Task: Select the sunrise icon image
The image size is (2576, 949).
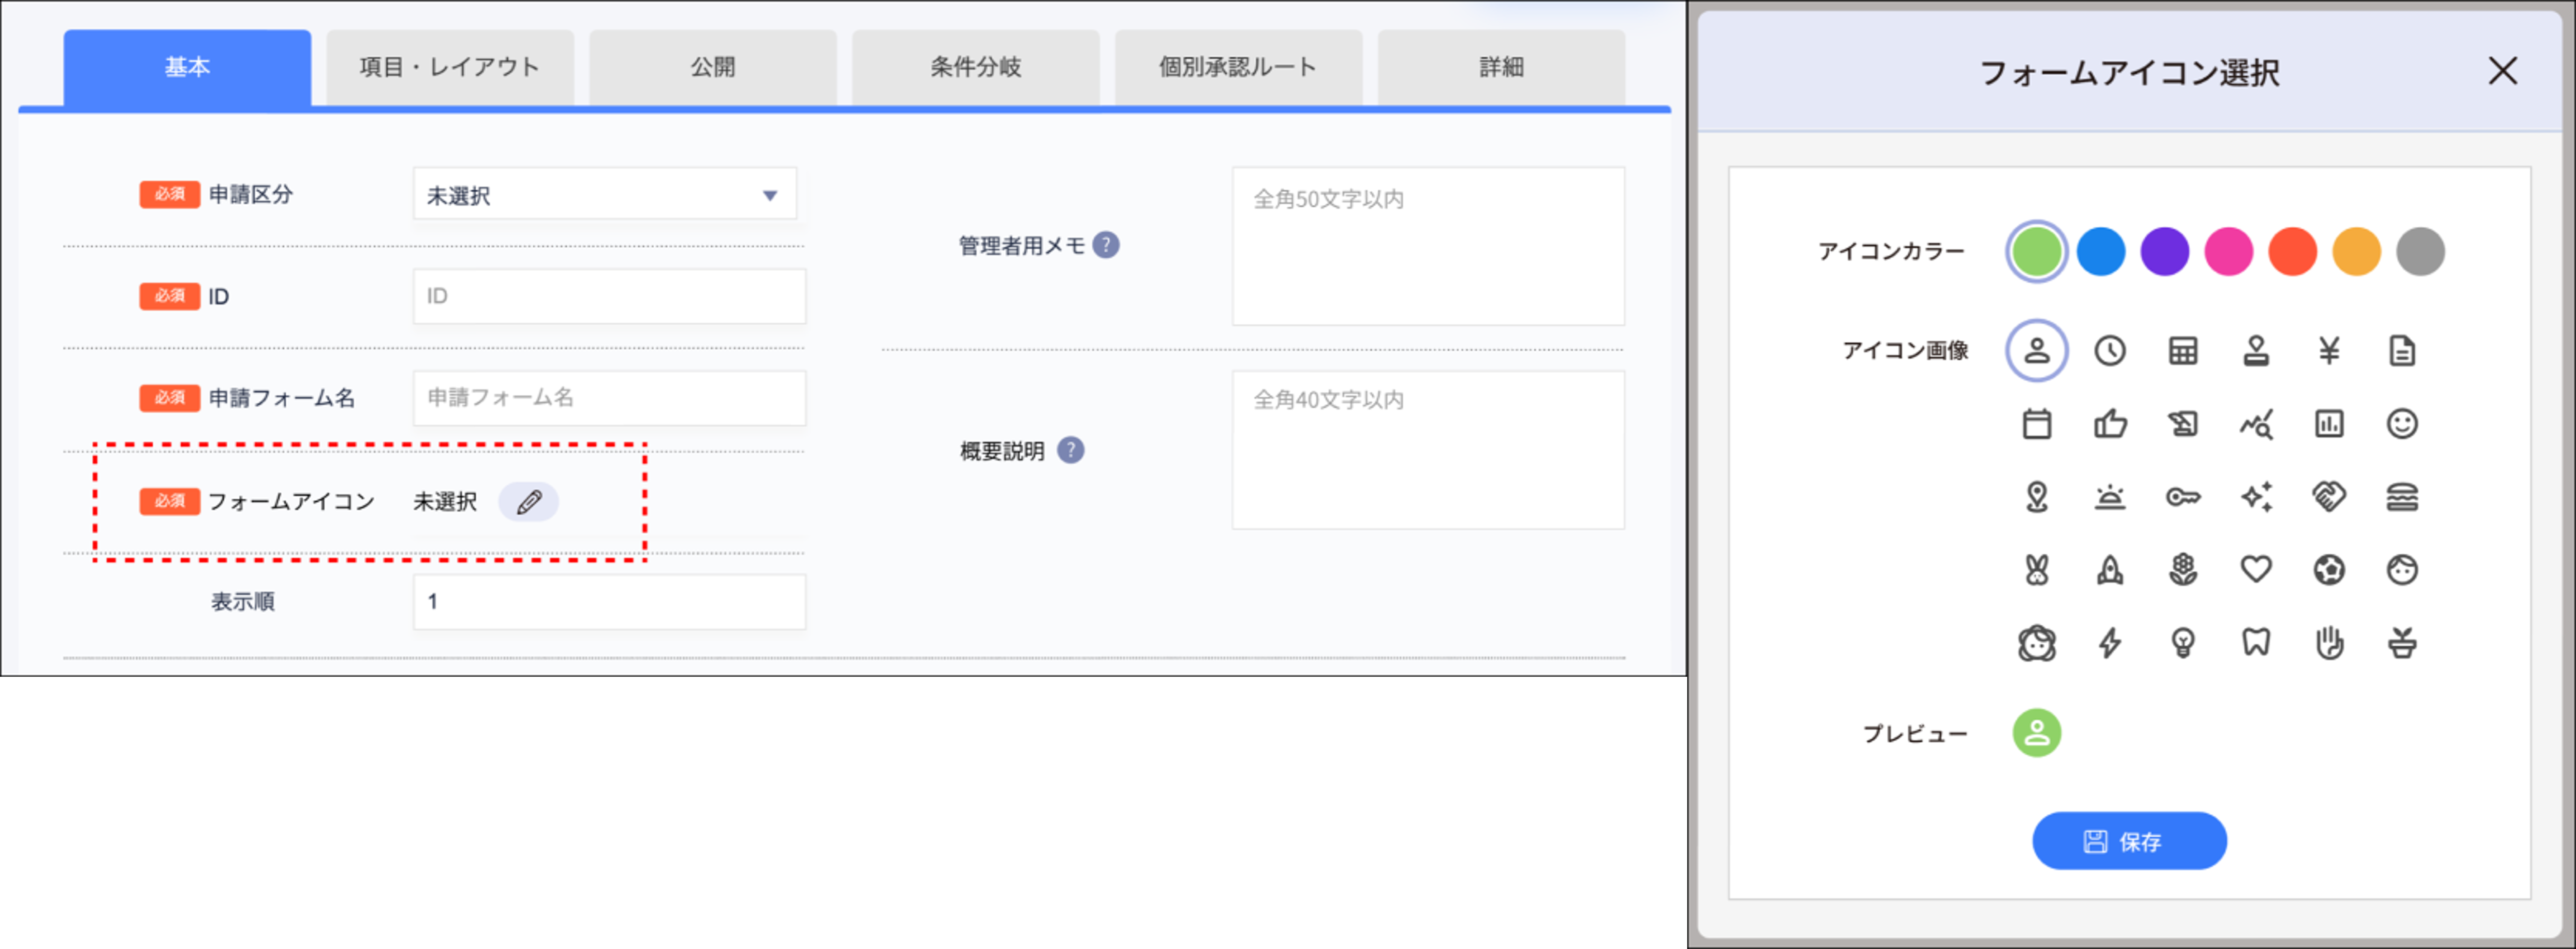Action: click(x=2110, y=497)
